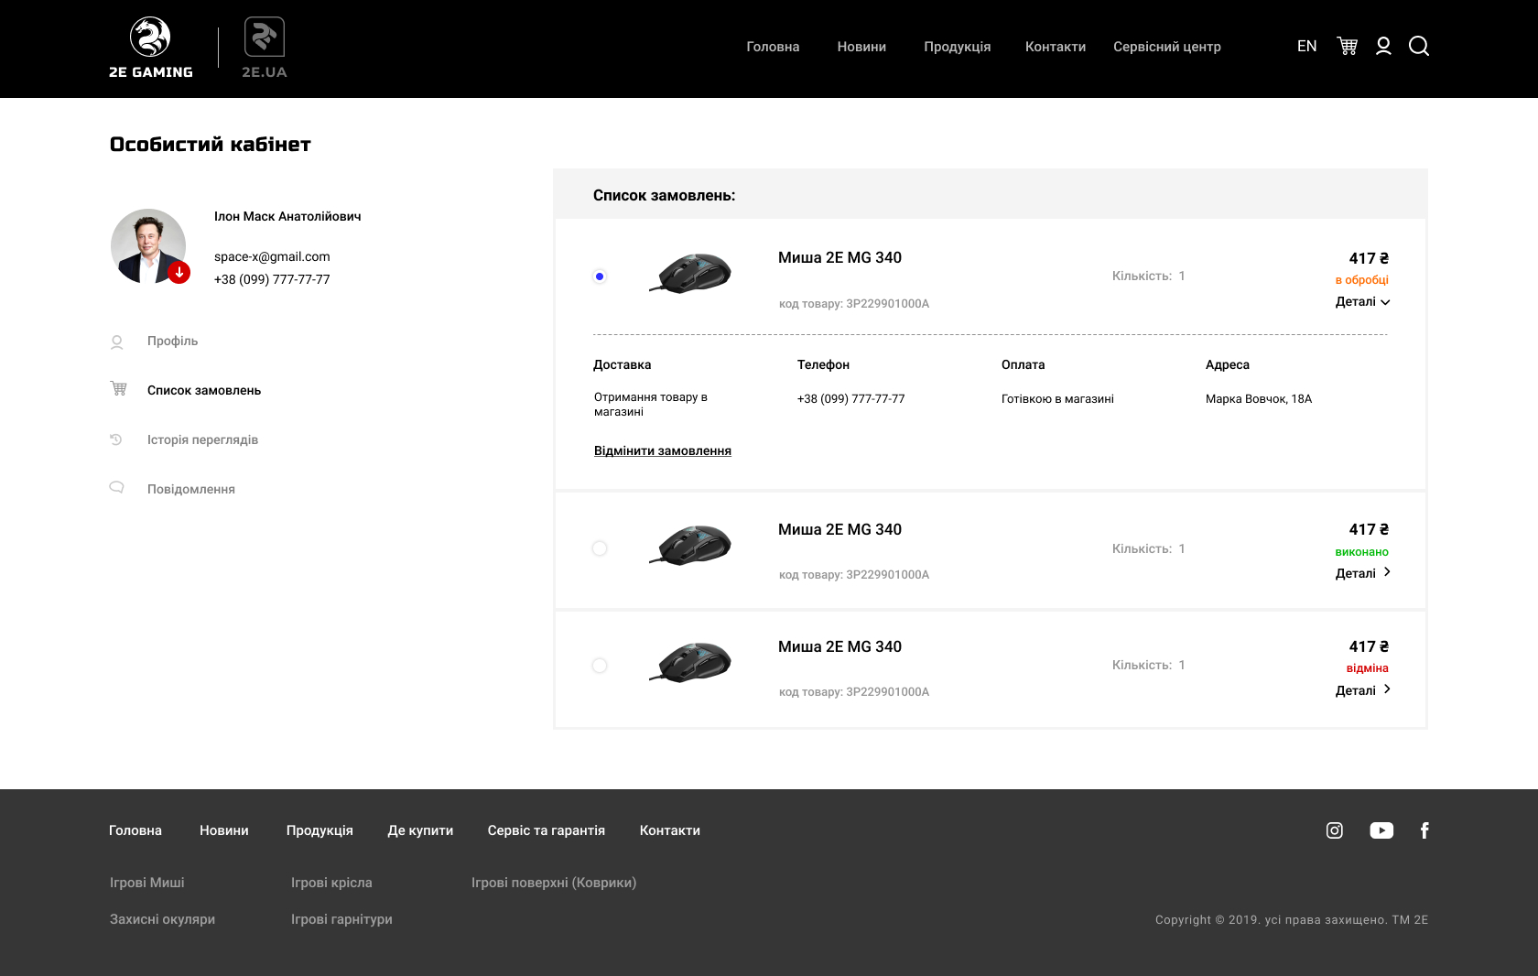Viewport: 1538px width, 976px height.
Task: Open Ігрові поверхні (Коврики) footer link
Action: [x=554, y=883]
